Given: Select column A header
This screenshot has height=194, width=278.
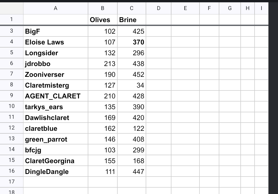Looking at the screenshot, I should [56, 8].
